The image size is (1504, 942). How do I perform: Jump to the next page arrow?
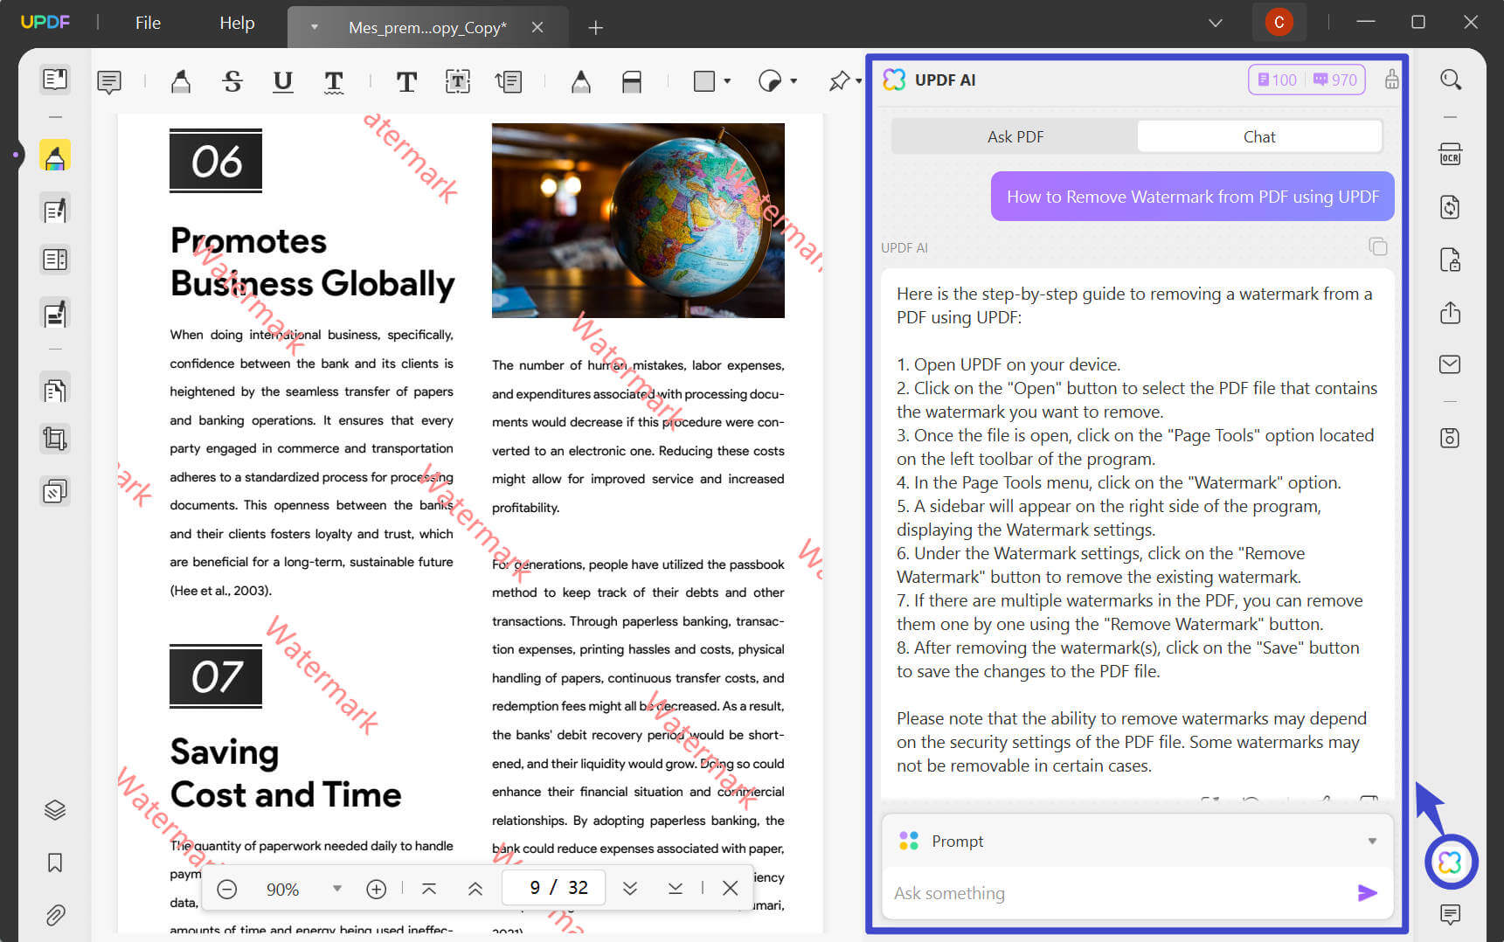pos(629,889)
